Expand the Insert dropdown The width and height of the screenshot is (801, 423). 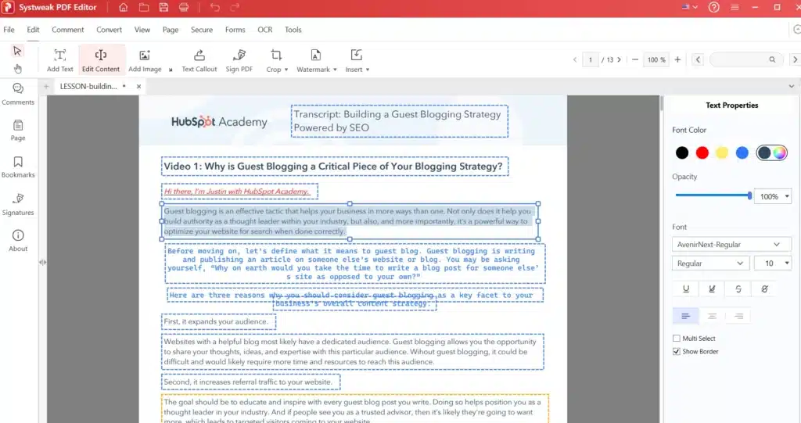(x=368, y=70)
